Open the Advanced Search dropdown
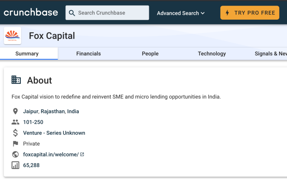Viewport: 287px width, 179px height. 181,13
